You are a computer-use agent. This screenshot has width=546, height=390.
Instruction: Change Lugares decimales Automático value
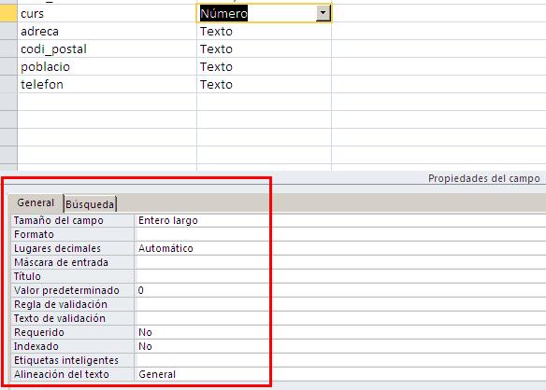(340, 248)
